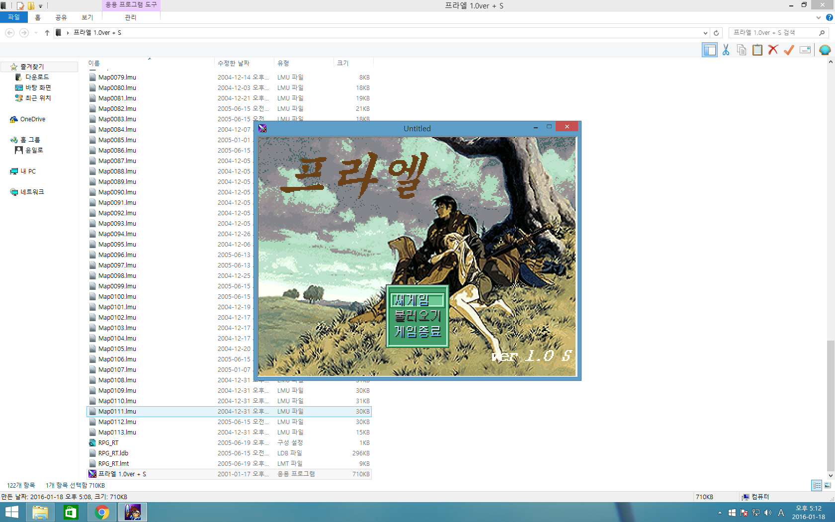Select 불러오기 in the game menu
835x522 pixels.
pyautogui.click(x=417, y=316)
